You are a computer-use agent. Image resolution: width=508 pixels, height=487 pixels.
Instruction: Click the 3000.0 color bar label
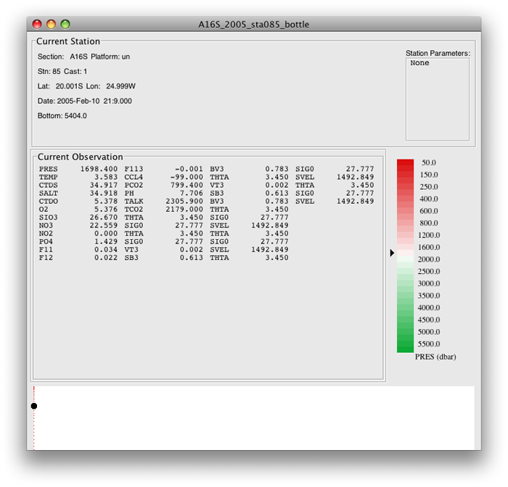tap(429, 283)
